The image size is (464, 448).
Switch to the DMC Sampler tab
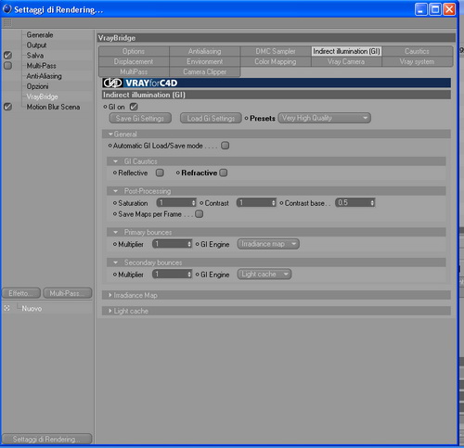[276, 51]
